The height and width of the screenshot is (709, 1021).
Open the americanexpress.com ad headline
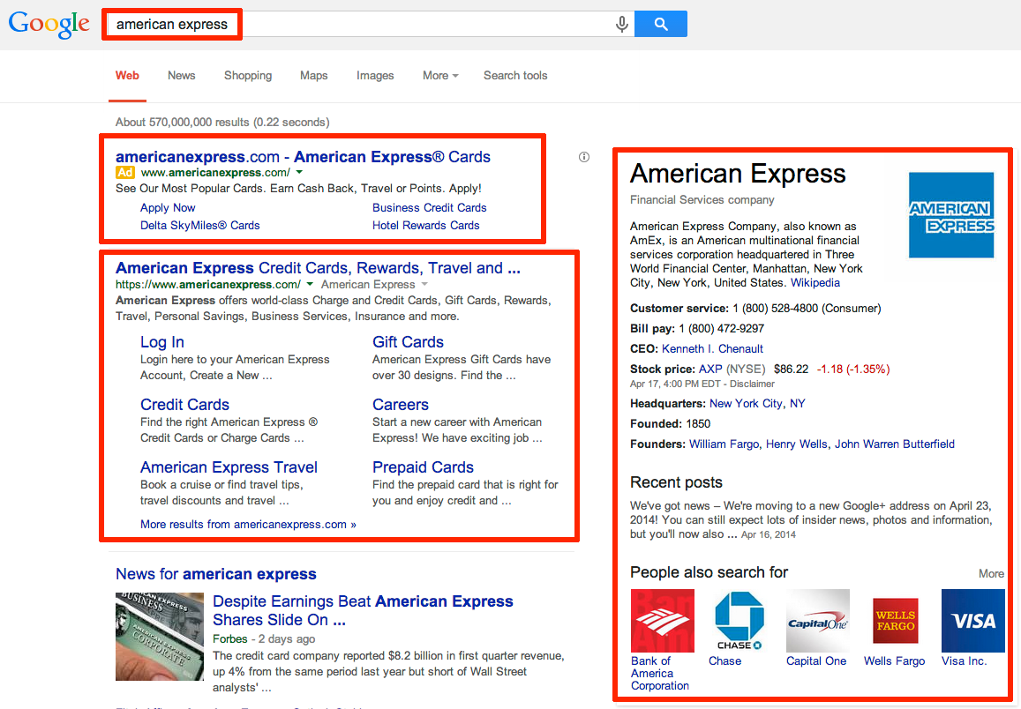[x=303, y=157]
